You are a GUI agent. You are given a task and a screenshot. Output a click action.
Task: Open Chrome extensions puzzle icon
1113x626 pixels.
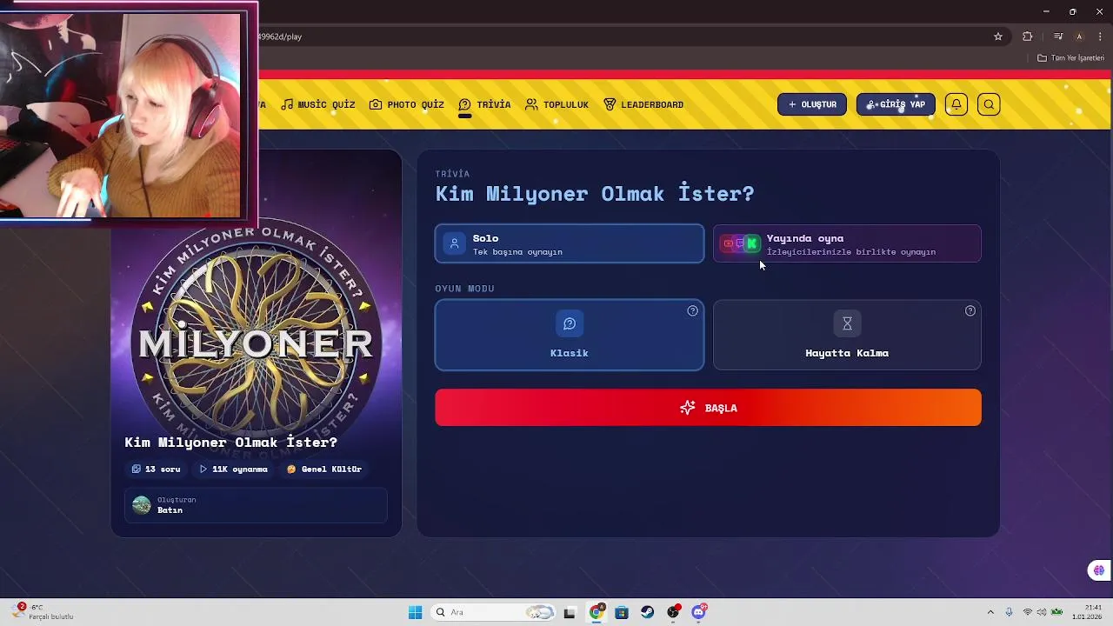[x=1028, y=37]
